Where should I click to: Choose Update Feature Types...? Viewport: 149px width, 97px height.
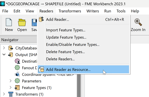point(83,37)
